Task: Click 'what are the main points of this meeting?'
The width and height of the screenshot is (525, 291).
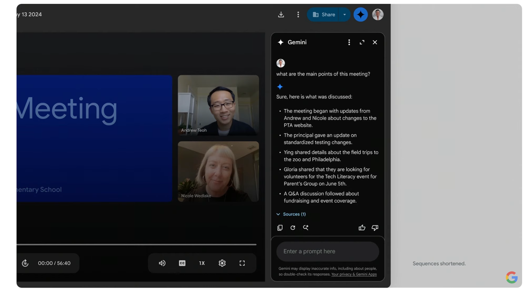Action: point(323,74)
